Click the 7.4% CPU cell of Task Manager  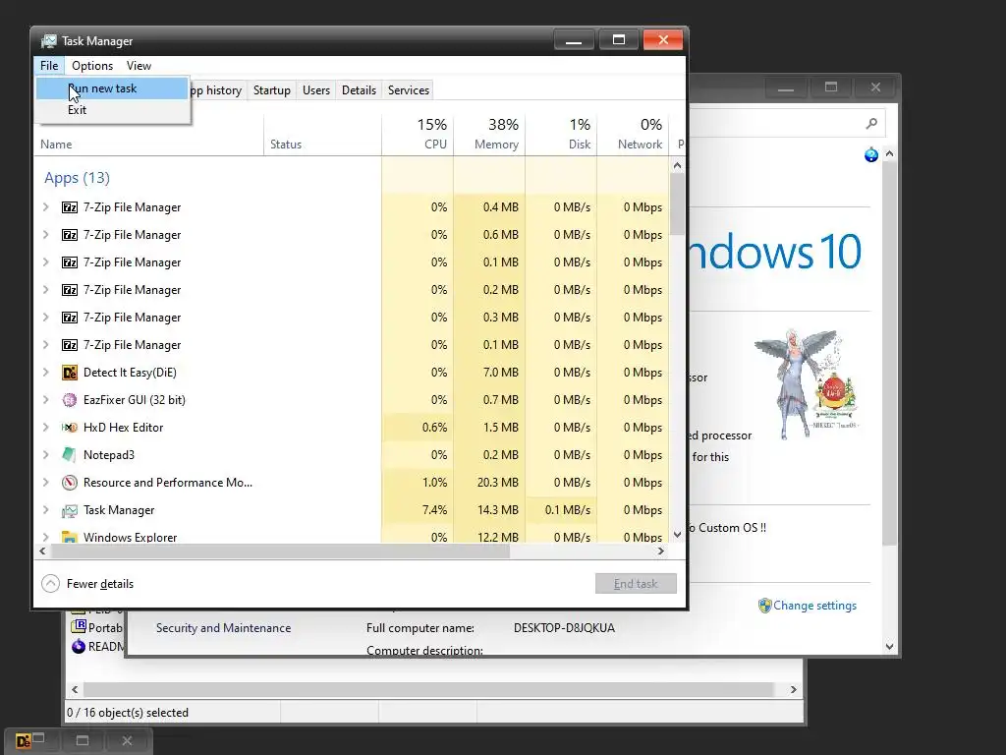click(418, 510)
